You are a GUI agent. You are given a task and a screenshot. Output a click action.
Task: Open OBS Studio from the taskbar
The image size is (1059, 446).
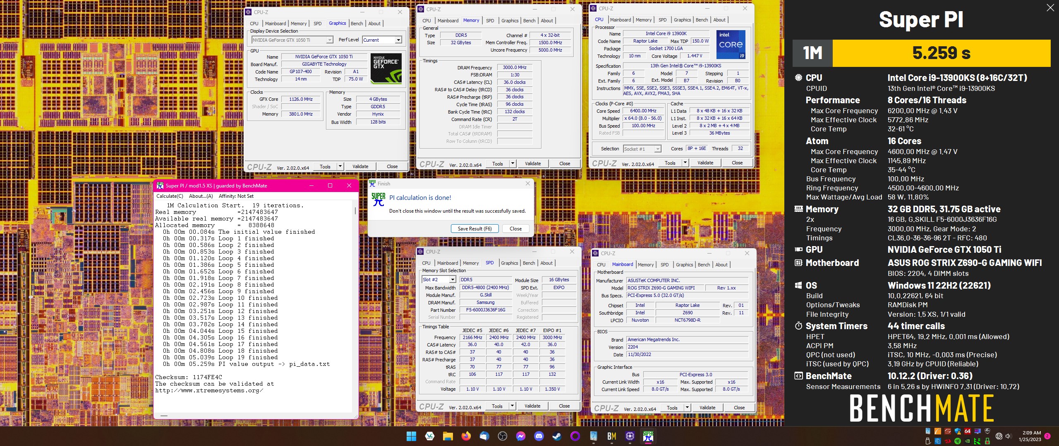pos(503,436)
